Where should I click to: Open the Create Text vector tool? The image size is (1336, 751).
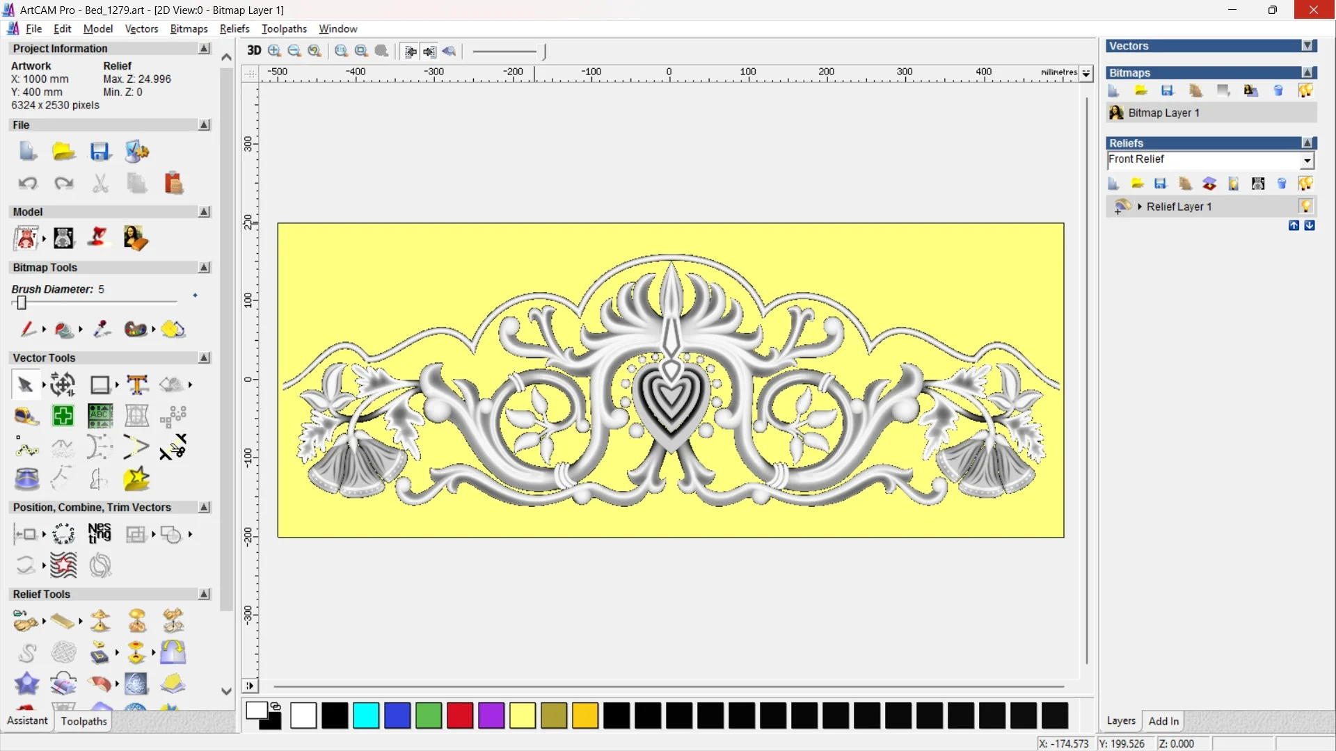click(137, 385)
